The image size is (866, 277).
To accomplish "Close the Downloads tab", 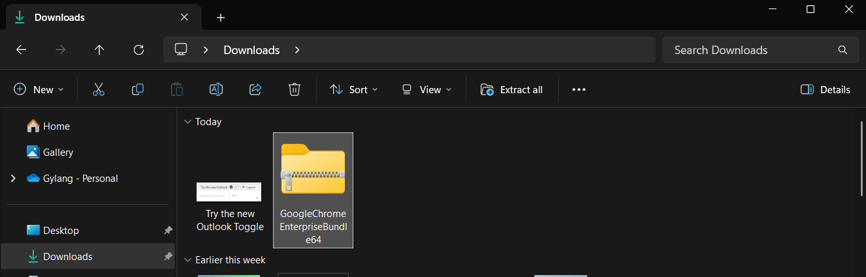I will pyautogui.click(x=185, y=18).
